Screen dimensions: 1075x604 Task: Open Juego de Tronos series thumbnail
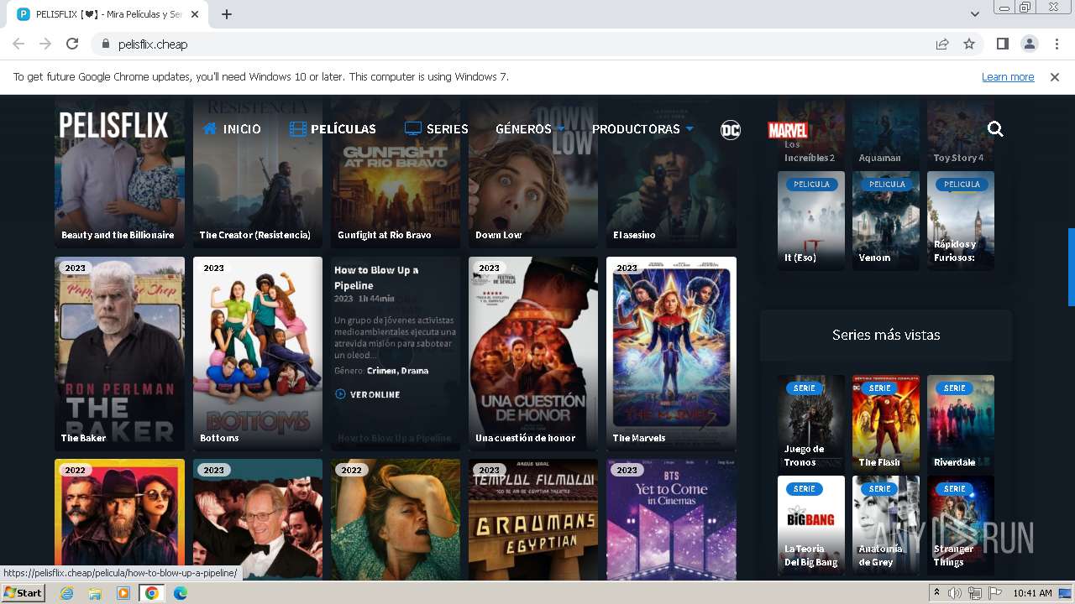pos(811,424)
